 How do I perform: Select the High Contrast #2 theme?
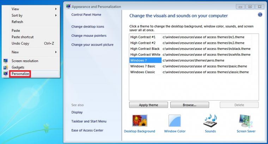click(x=143, y=43)
